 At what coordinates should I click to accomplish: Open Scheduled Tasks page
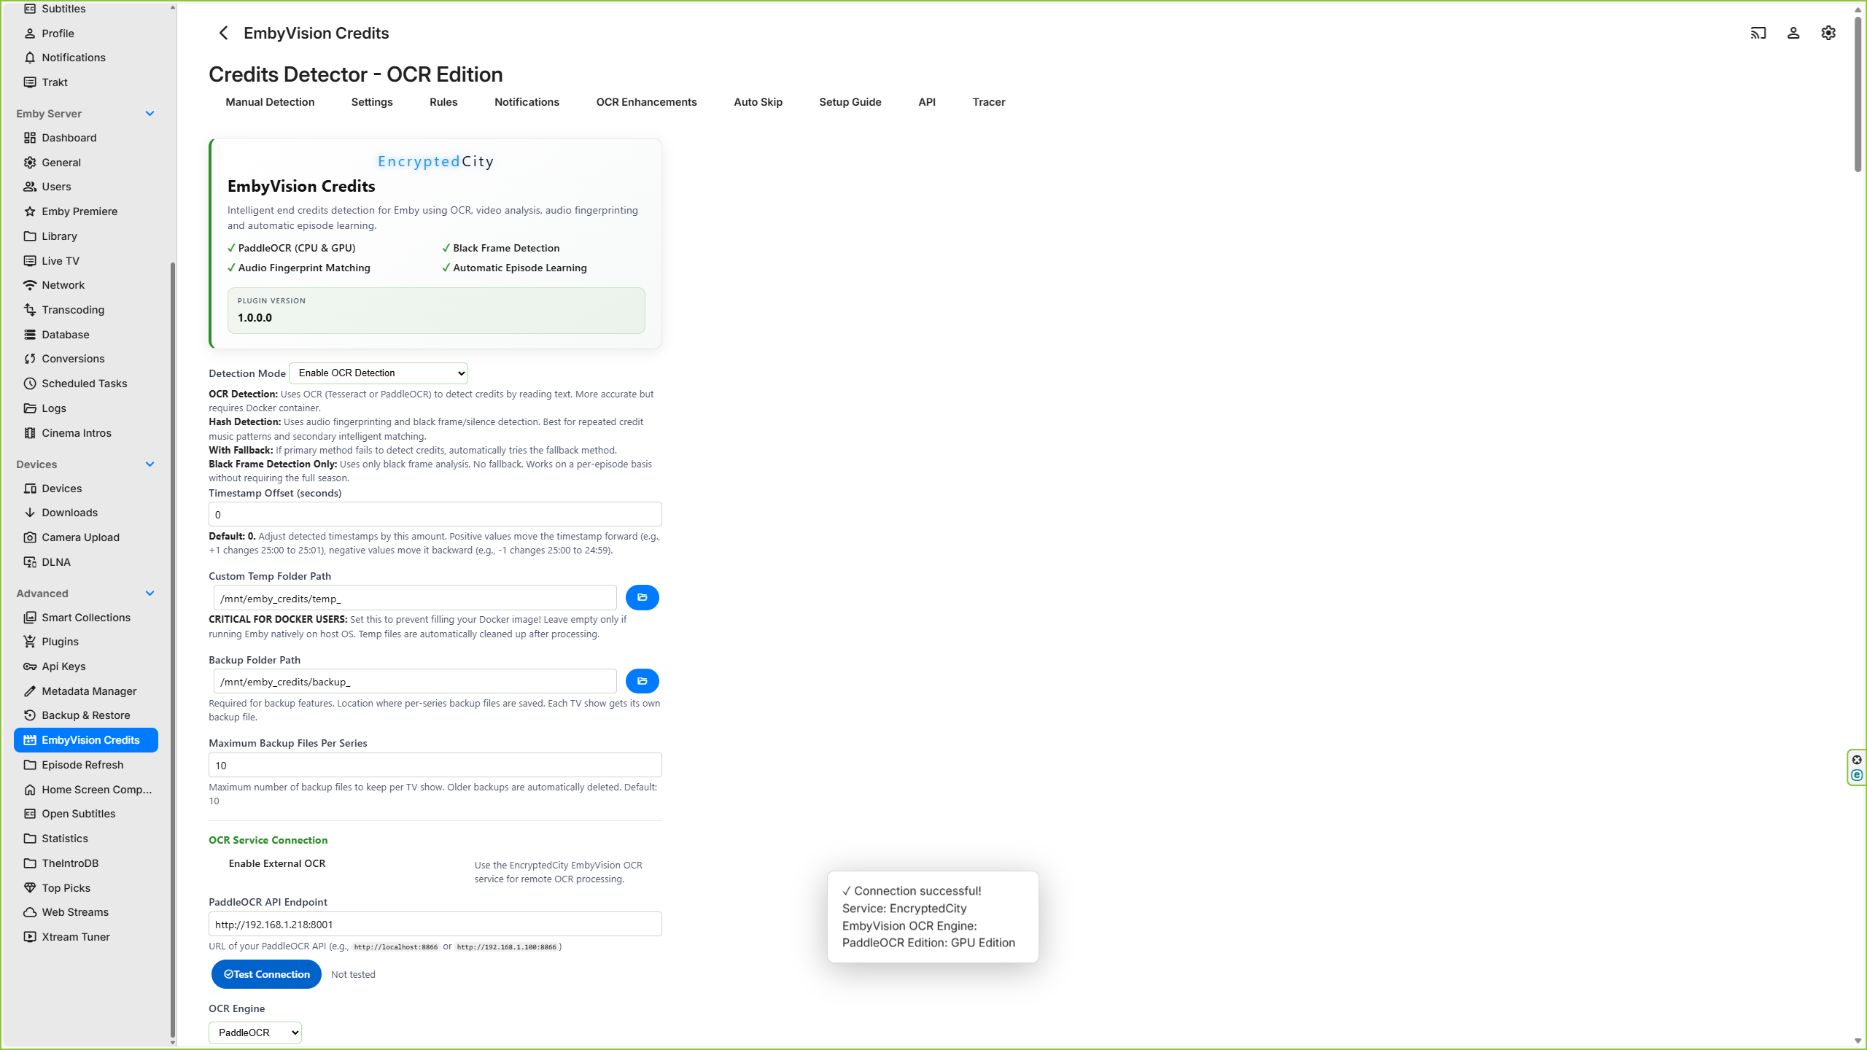[86, 384]
